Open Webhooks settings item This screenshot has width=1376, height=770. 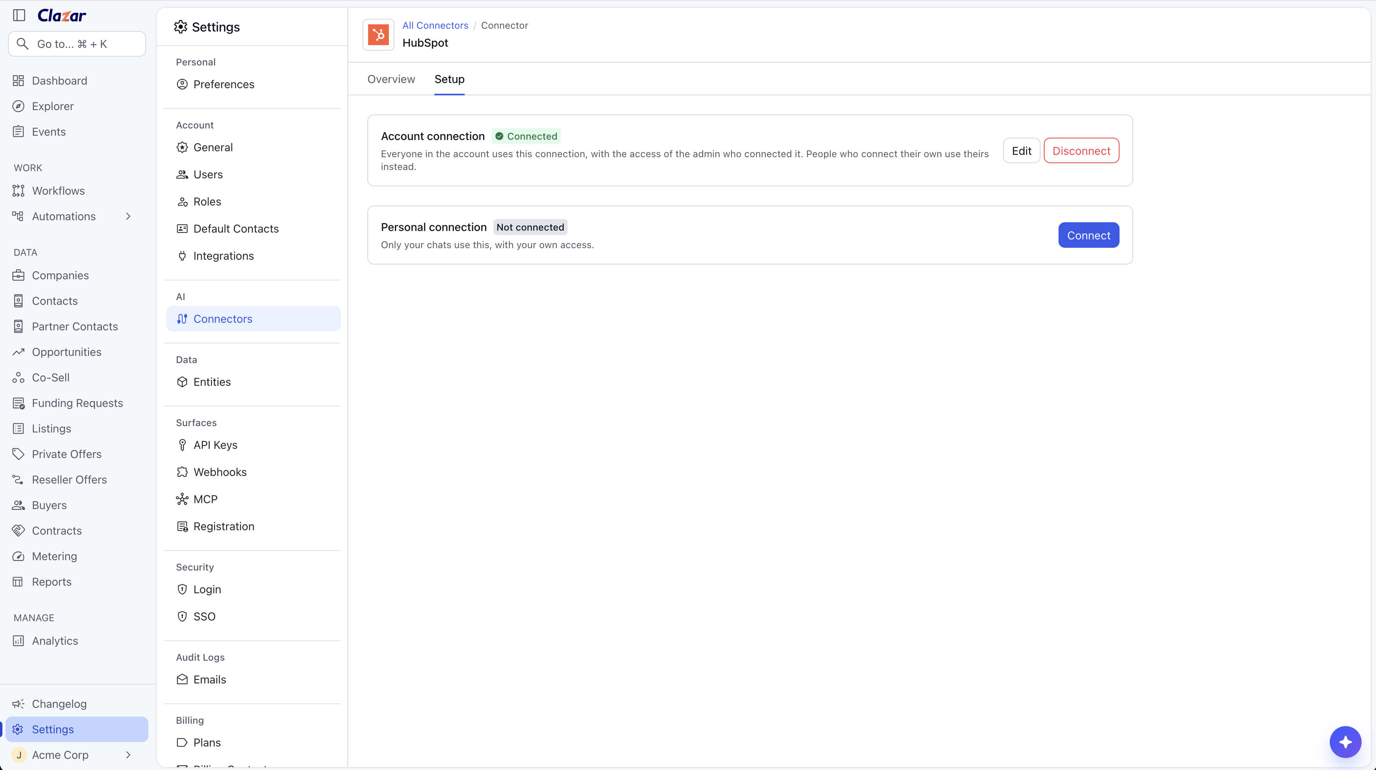(219, 472)
